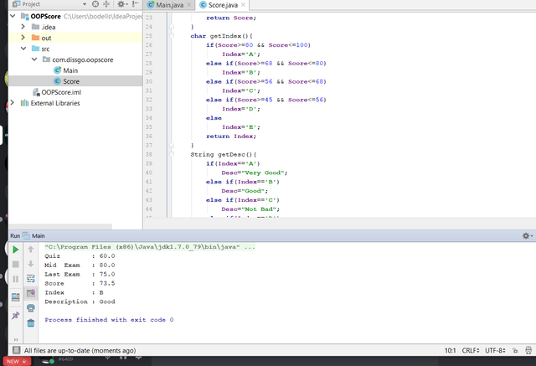
Task: Click the 'Process finished with exit code 0' text
Action: point(109,320)
